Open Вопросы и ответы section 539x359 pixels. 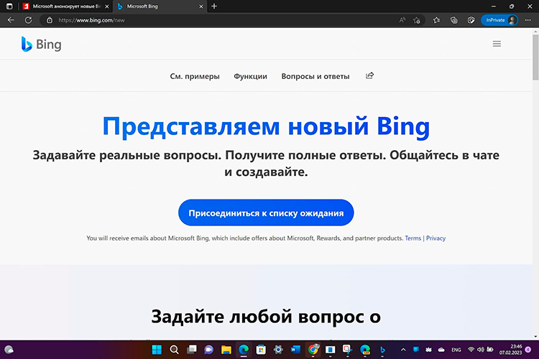click(x=315, y=76)
